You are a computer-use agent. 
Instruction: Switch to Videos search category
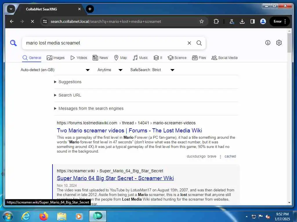[79, 58]
